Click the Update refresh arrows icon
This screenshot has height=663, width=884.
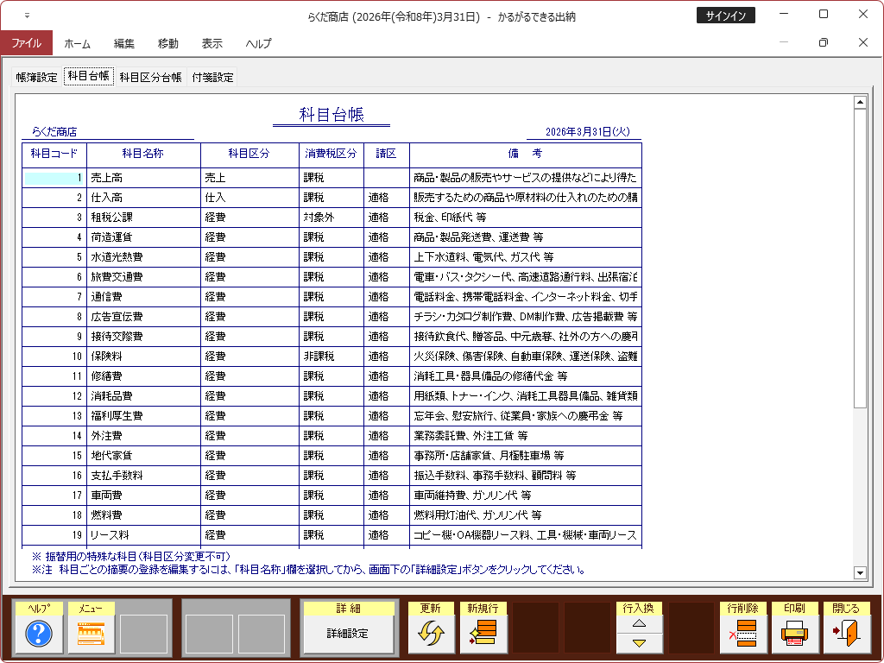click(431, 635)
